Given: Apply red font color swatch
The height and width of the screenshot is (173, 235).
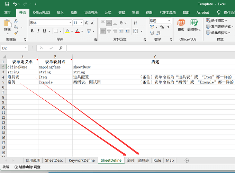Looking at the screenshot, I should click(x=77, y=31).
